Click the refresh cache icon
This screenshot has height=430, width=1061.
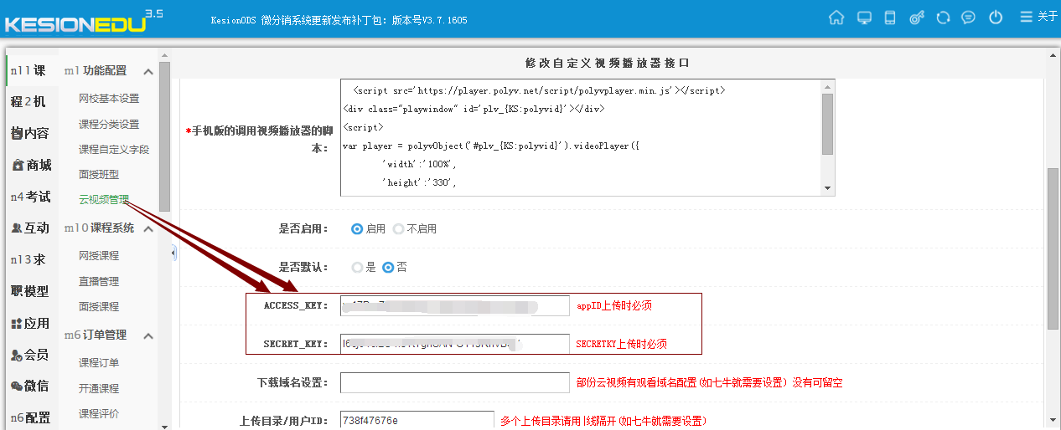coord(943,18)
